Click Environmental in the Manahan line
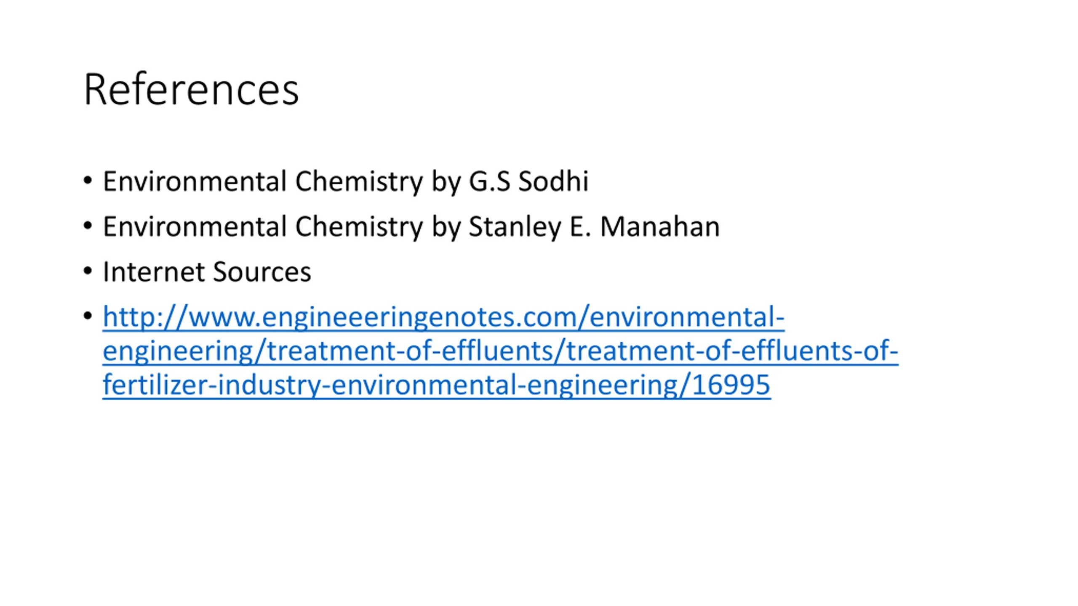 (195, 226)
